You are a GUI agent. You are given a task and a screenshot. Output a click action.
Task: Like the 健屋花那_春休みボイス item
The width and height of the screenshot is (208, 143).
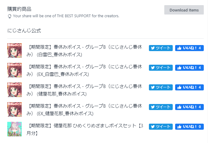pyautogui.click(x=189, y=87)
